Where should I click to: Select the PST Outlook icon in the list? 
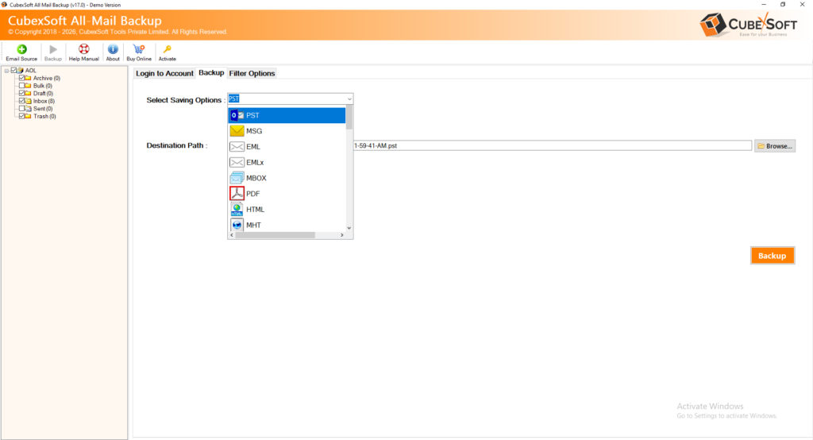pos(237,115)
